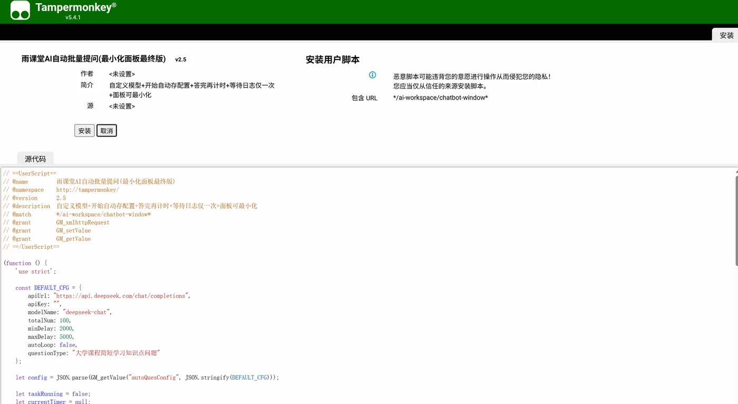
Task: Click the // ==/UserScript== code line
Action: (31, 247)
